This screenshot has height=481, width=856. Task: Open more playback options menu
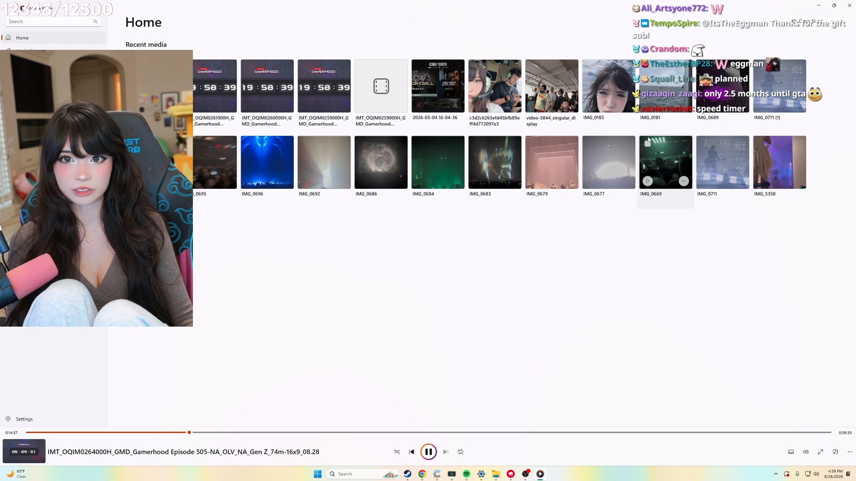pos(850,452)
